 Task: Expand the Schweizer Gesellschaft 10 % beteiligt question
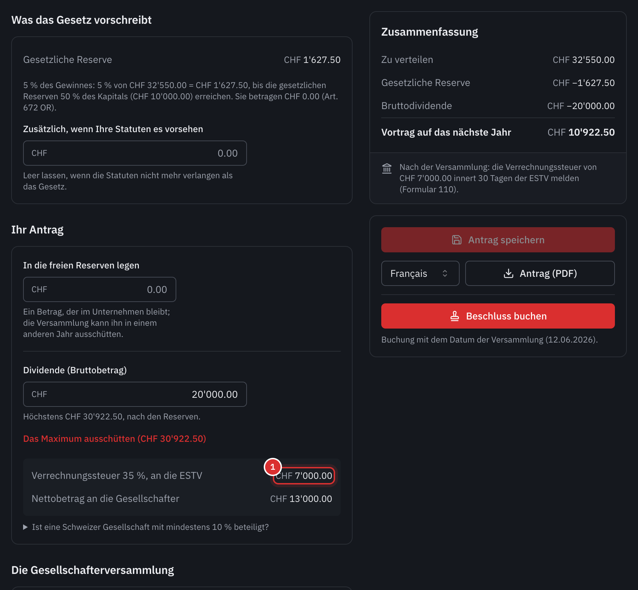pyautogui.click(x=146, y=527)
